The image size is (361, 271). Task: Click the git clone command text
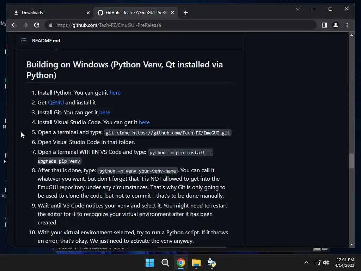(x=168, y=133)
